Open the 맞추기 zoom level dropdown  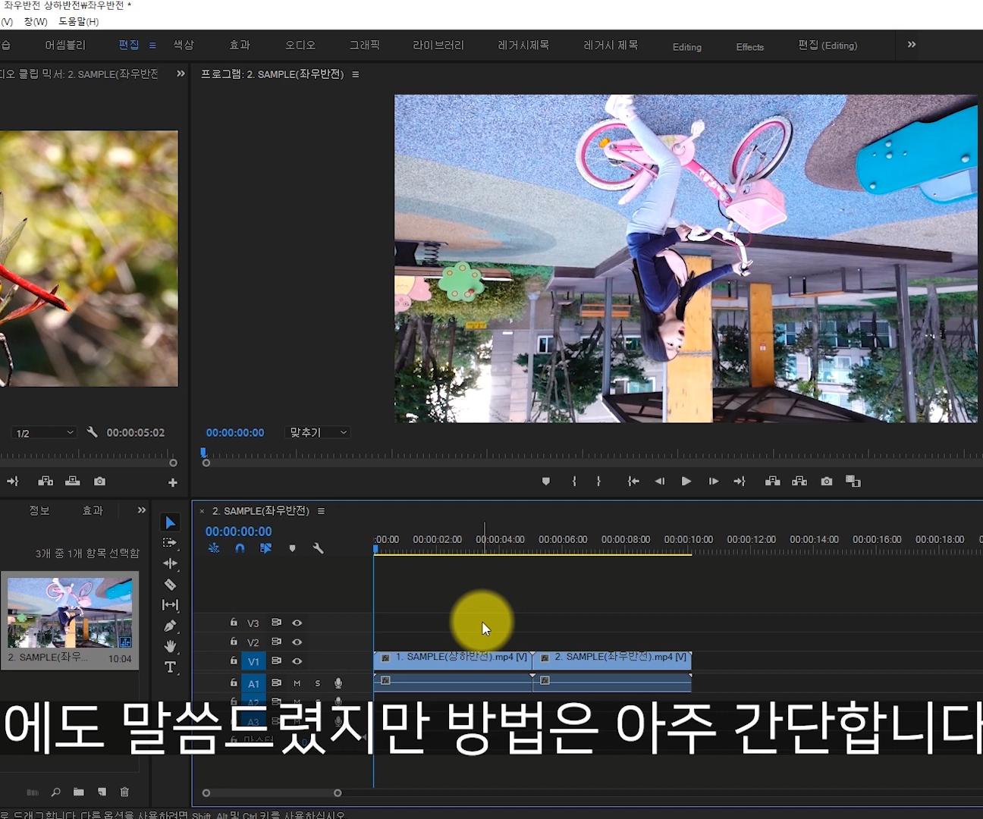[x=316, y=431]
